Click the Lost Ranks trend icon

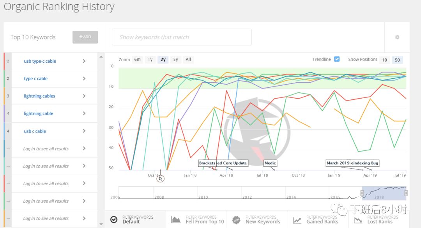(x=358, y=220)
